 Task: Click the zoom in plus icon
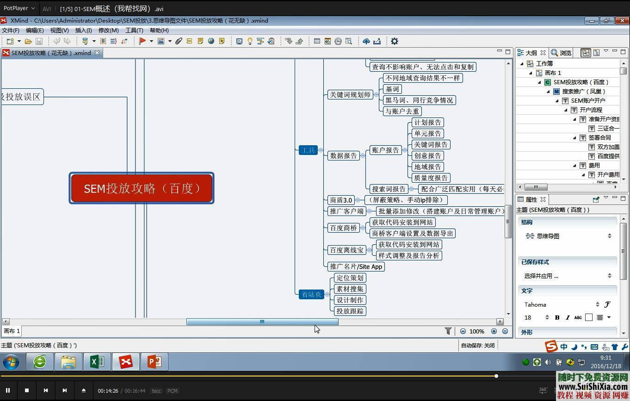(494, 331)
